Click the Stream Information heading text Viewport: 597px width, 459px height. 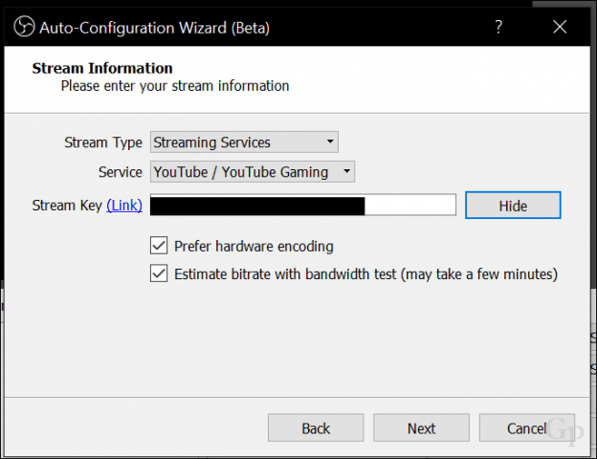pos(102,69)
